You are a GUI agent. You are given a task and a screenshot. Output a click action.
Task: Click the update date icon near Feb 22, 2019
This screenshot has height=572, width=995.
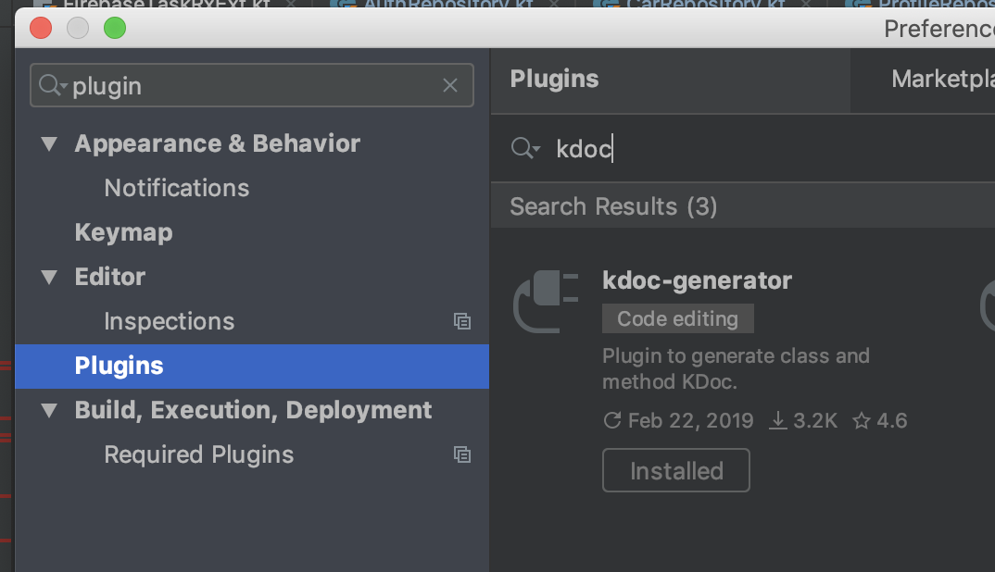click(x=612, y=420)
